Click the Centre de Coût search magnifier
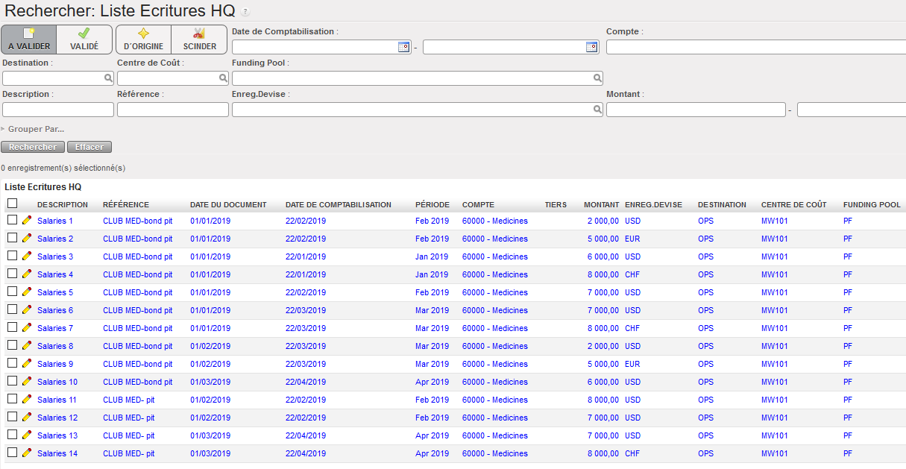This screenshot has height=469, width=906. [223, 78]
